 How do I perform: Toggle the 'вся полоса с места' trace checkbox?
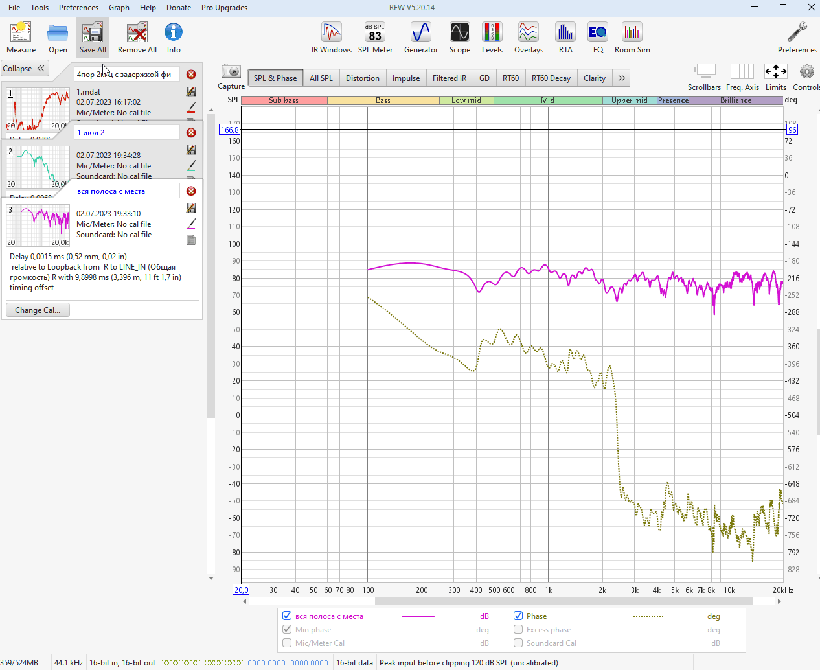click(287, 616)
